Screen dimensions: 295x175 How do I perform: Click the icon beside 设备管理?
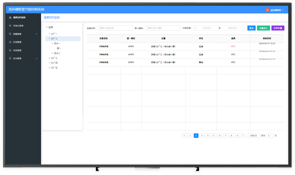point(10,50)
